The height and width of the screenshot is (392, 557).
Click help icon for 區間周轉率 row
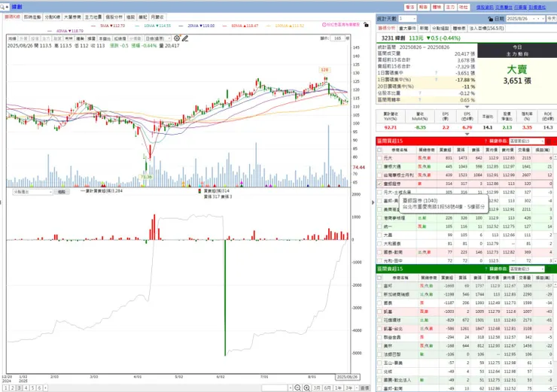(419, 100)
